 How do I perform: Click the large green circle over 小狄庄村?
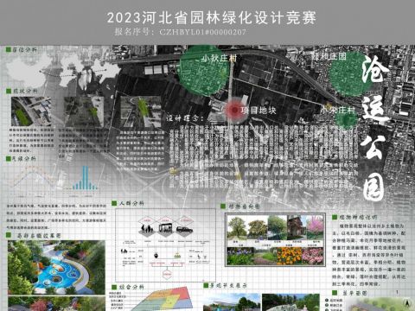coord(204,71)
